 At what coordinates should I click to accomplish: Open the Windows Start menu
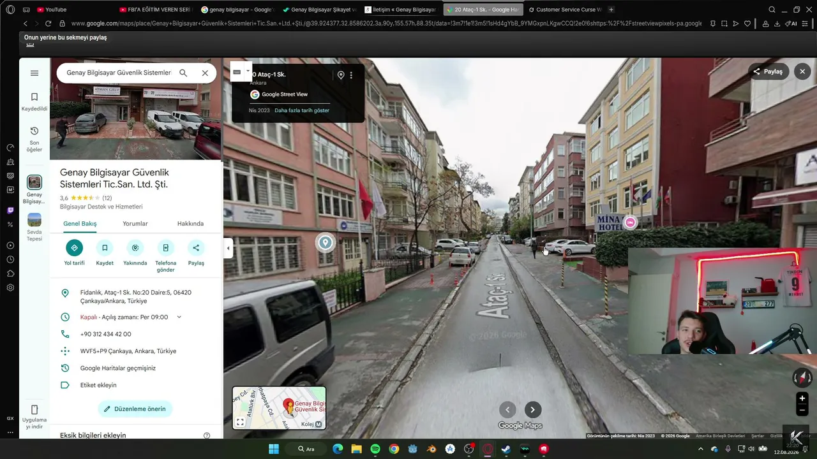point(274,449)
